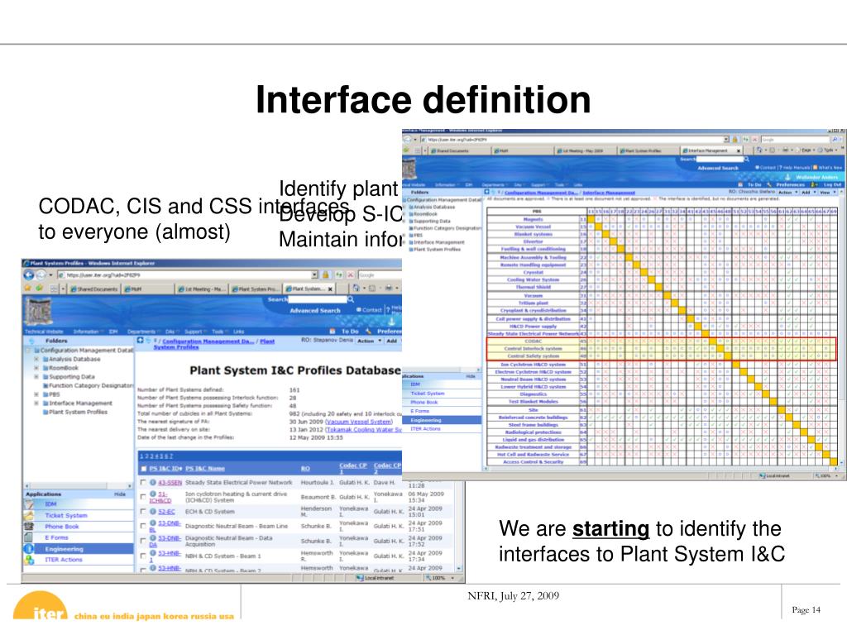Click the Magnets yellow diagonal cell in matrix
Image resolution: width=847 pixels, height=635 pixels.
tap(591, 219)
